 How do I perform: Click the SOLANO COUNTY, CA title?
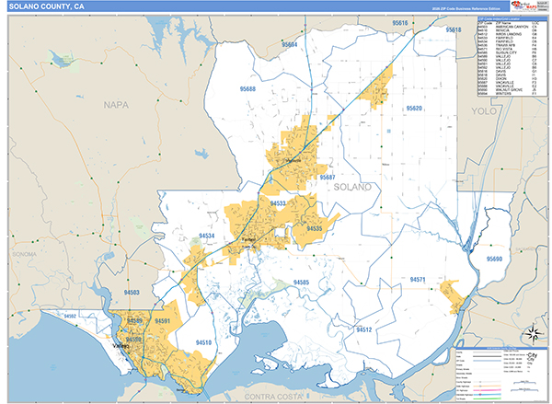pos(47,6)
